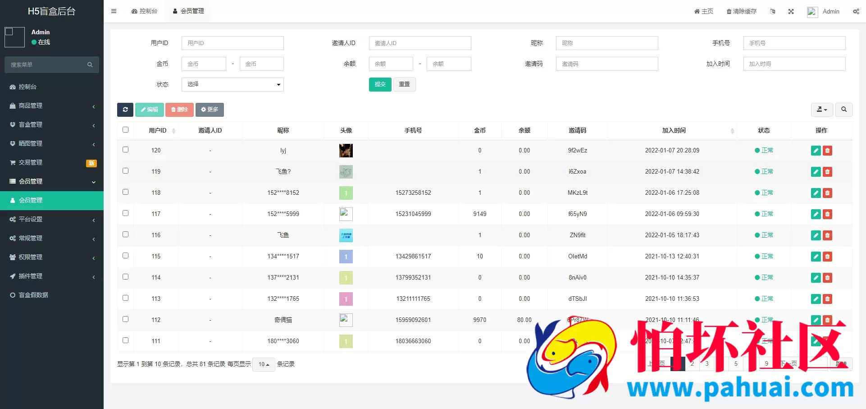
Task: Switch to the 控制台 tab
Action: click(144, 11)
